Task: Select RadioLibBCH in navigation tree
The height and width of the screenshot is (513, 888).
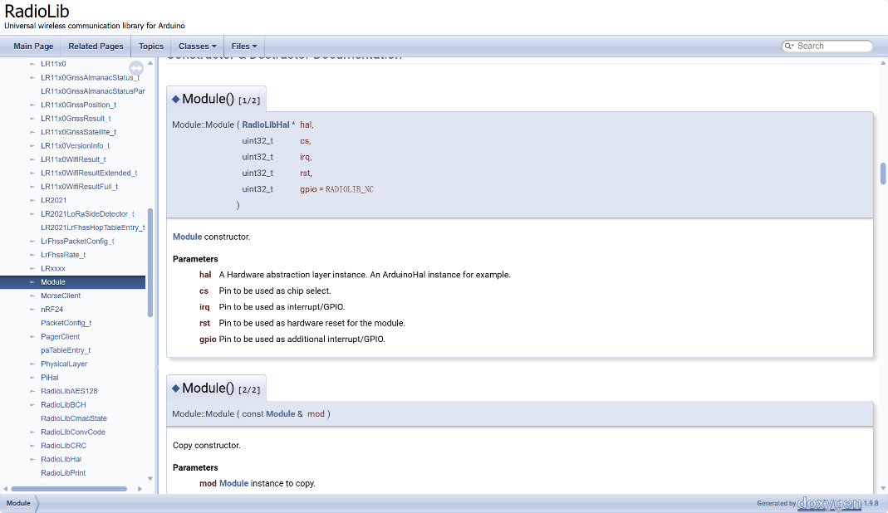Action: pyautogui.click(x=63, y=404)
